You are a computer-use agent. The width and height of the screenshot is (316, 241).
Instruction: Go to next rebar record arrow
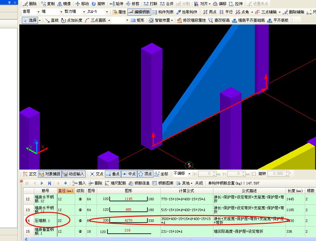pos(42,183)
